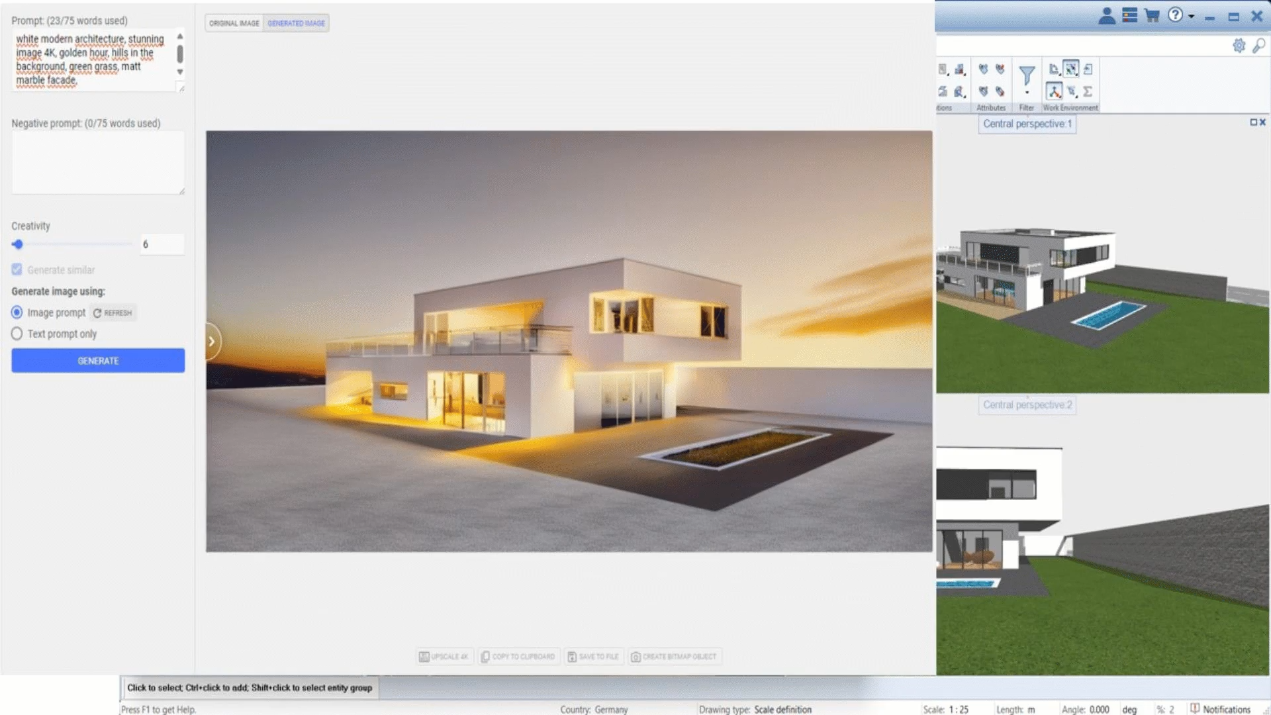
Task: Expand the side panel chevron on image
Action: click(x=212, y=342)
